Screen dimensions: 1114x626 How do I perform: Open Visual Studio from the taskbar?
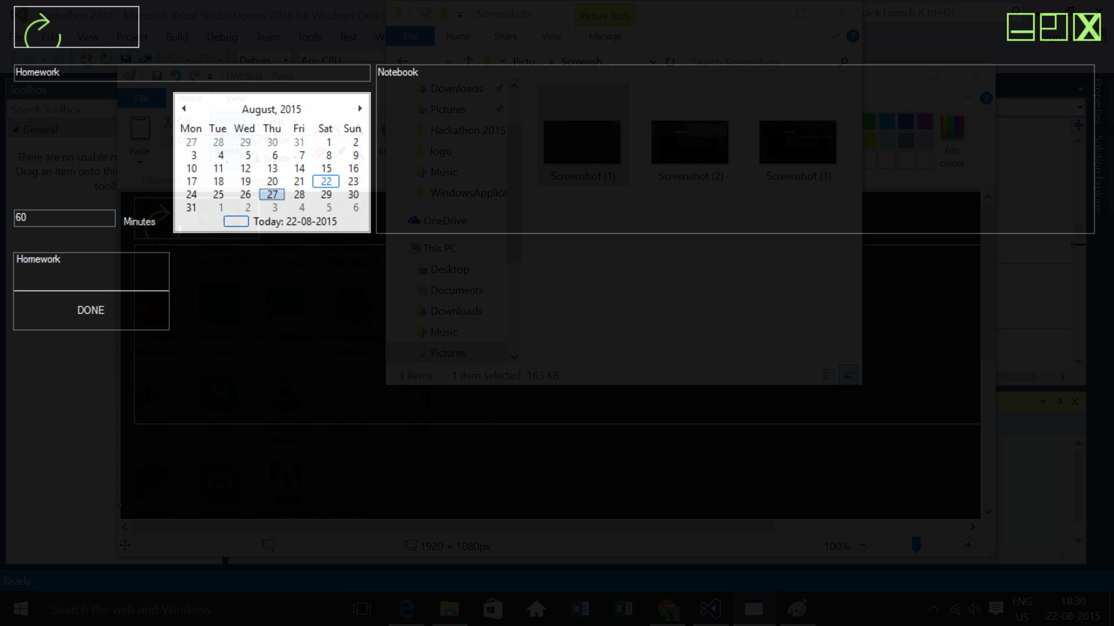pos(710,609)
